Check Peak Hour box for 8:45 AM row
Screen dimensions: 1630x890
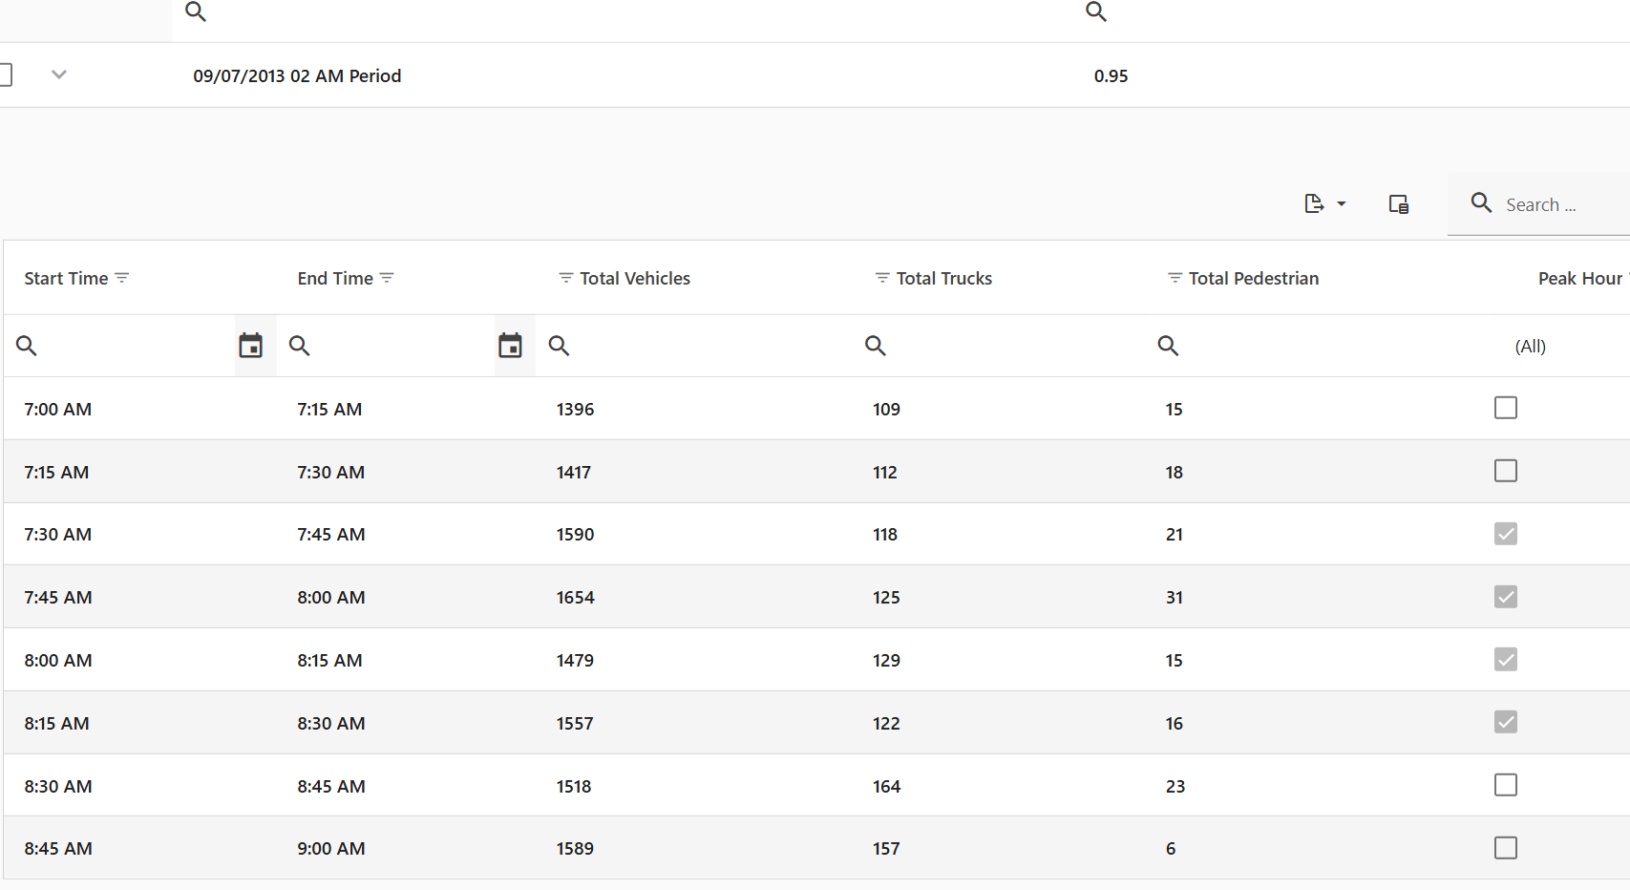[x=1505, y=848]
